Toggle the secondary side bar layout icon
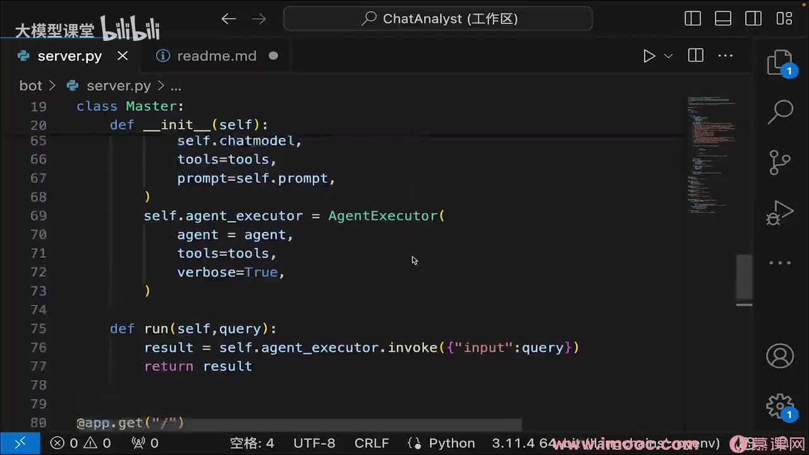 click(x=753, y=19)
